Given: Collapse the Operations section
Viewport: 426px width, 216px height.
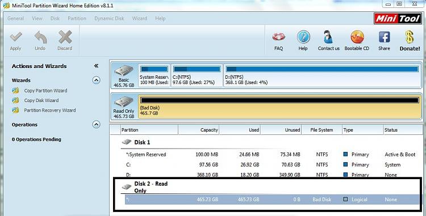Looking at the screenshot, I should click(x=96, y=124).
